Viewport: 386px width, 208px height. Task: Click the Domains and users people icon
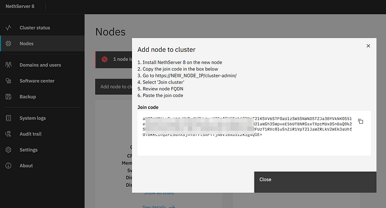[8, 65]
